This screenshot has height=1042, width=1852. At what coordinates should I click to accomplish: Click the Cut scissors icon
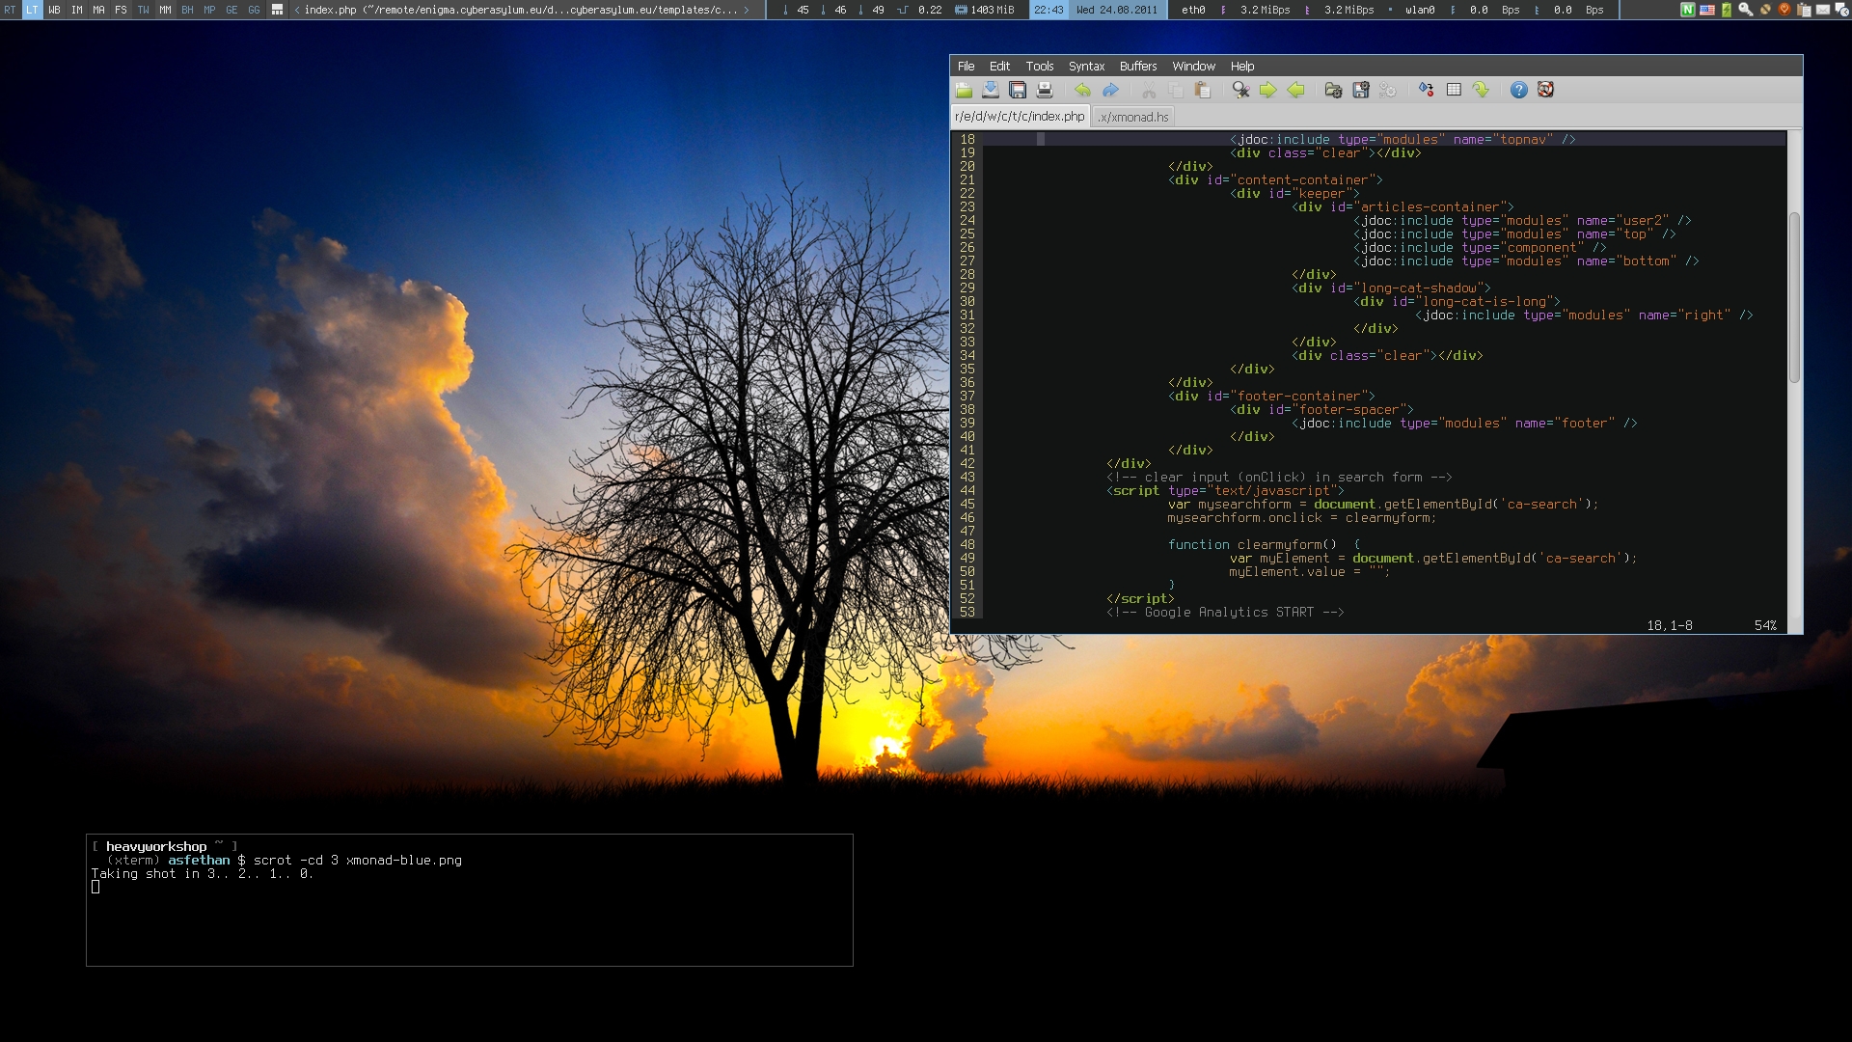1149,90
